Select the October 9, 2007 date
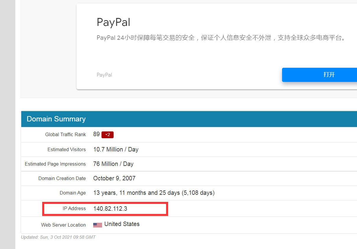The image size is (357, 249). pyautogui.click(x=114, y=178)
